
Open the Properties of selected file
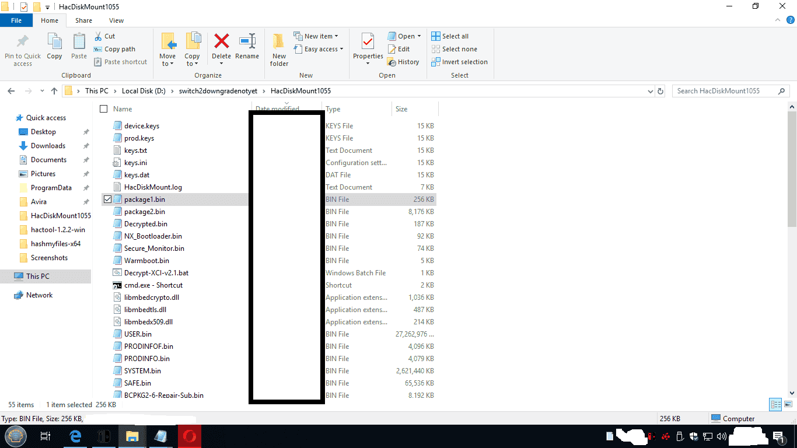coord(368,50)
